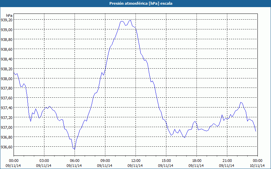Click the 15:00 time label
Viewport: 271px width, 169px height.
166,161
